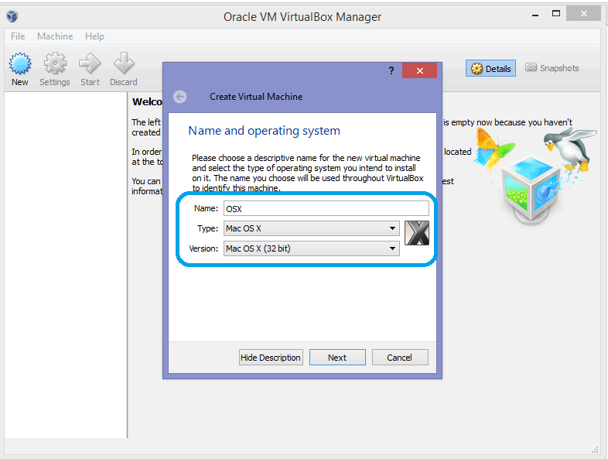
Task: Click the 'Name and operating system' heading
Action: 264,131
